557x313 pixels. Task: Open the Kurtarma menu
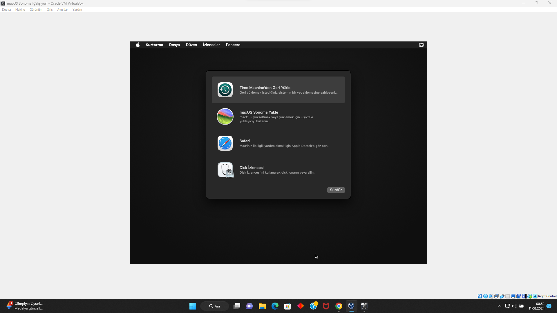154,45
